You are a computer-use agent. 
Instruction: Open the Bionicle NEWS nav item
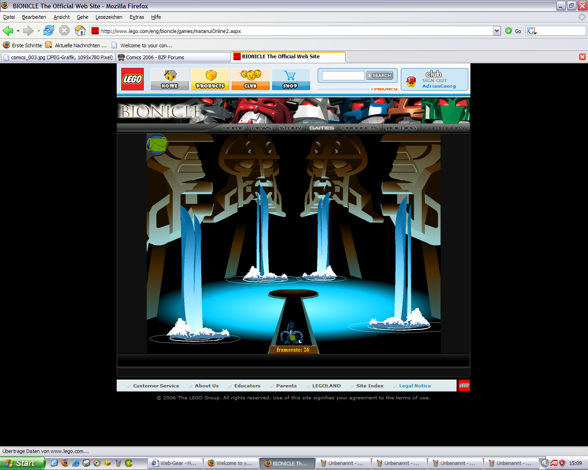tap(262, 128)
